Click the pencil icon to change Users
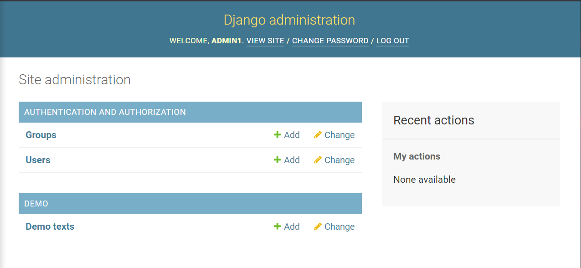This screenshot has width=581, height=268. tap(318, 160)
